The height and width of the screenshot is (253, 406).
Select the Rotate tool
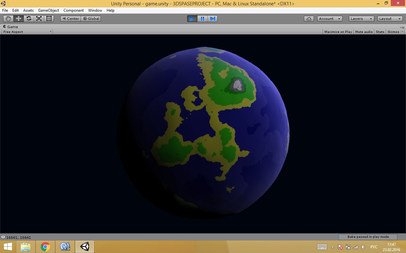click(x=29, y=19)
